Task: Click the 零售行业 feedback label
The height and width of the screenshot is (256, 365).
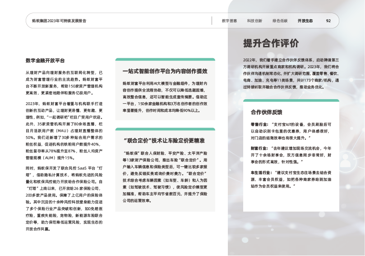Action: [259, 123]
